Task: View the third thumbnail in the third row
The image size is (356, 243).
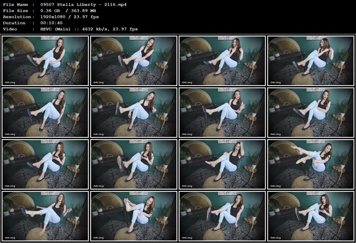Action: tap(222, 164)
